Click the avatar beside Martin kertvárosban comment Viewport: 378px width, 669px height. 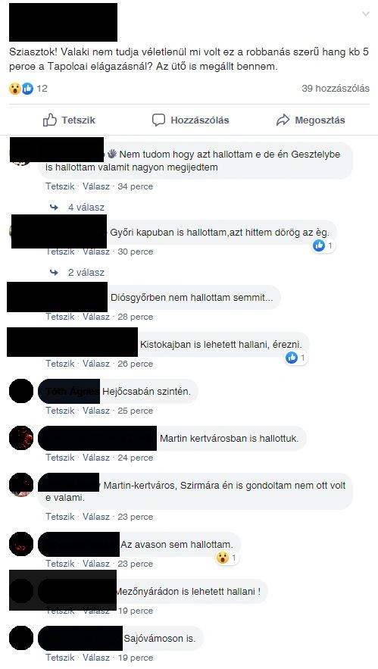[21, 438]
